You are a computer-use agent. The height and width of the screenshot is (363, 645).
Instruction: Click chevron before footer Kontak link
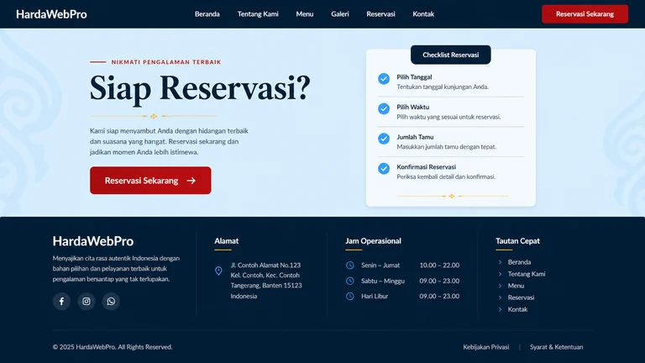coord(500,309)
